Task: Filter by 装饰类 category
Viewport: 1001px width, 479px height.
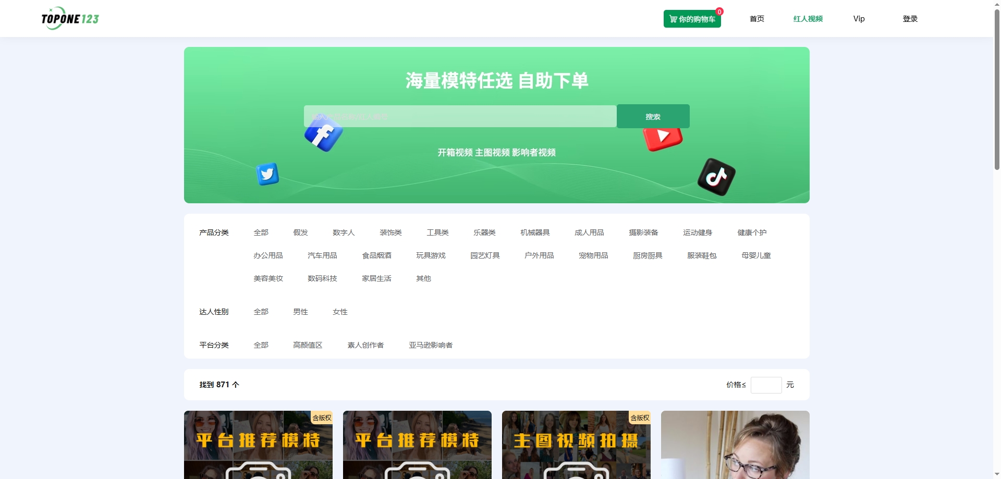Action: point(390,232)
